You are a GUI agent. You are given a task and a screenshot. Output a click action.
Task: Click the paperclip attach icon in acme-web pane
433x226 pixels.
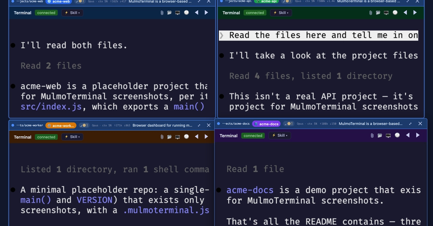(x=162, y=13)
